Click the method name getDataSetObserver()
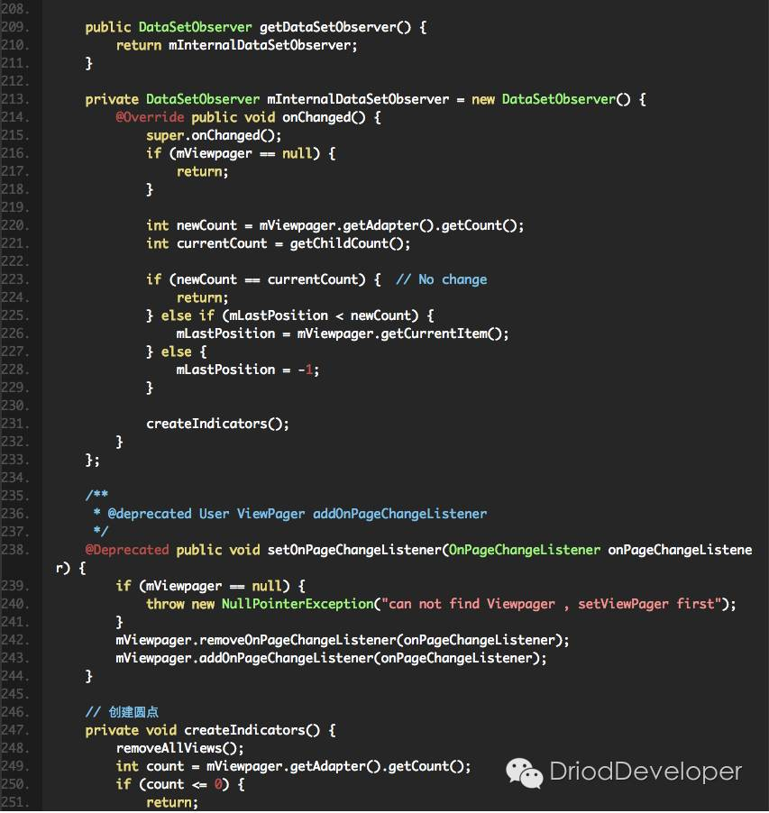 [335, 27]
